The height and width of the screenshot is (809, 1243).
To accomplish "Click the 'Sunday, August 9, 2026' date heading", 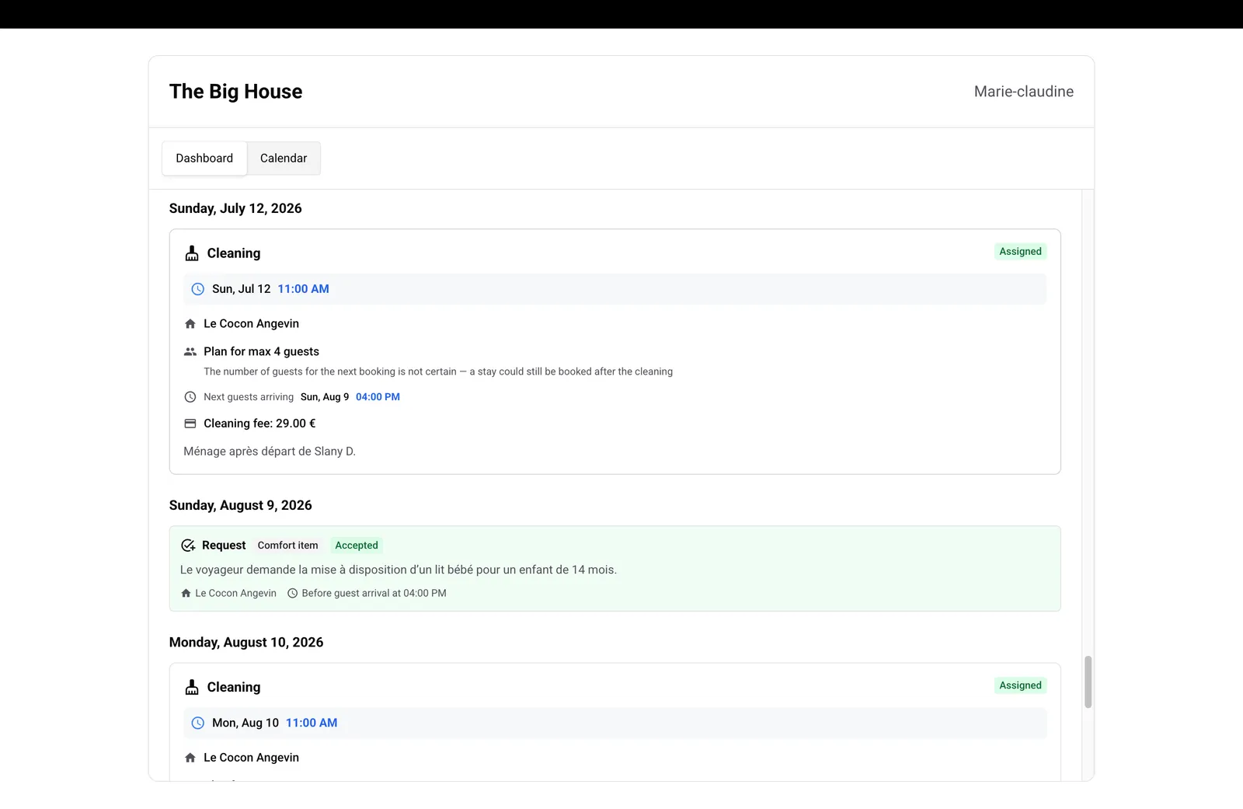I will [x=241, y=505].
